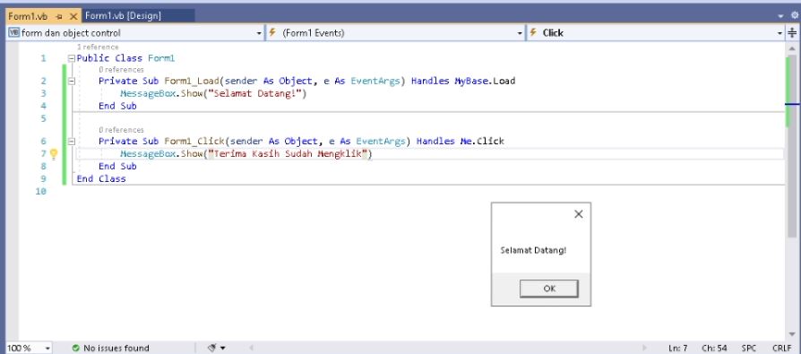
Task: Click the horizontal scrollbar right arrow
Action: click(645, 348)
